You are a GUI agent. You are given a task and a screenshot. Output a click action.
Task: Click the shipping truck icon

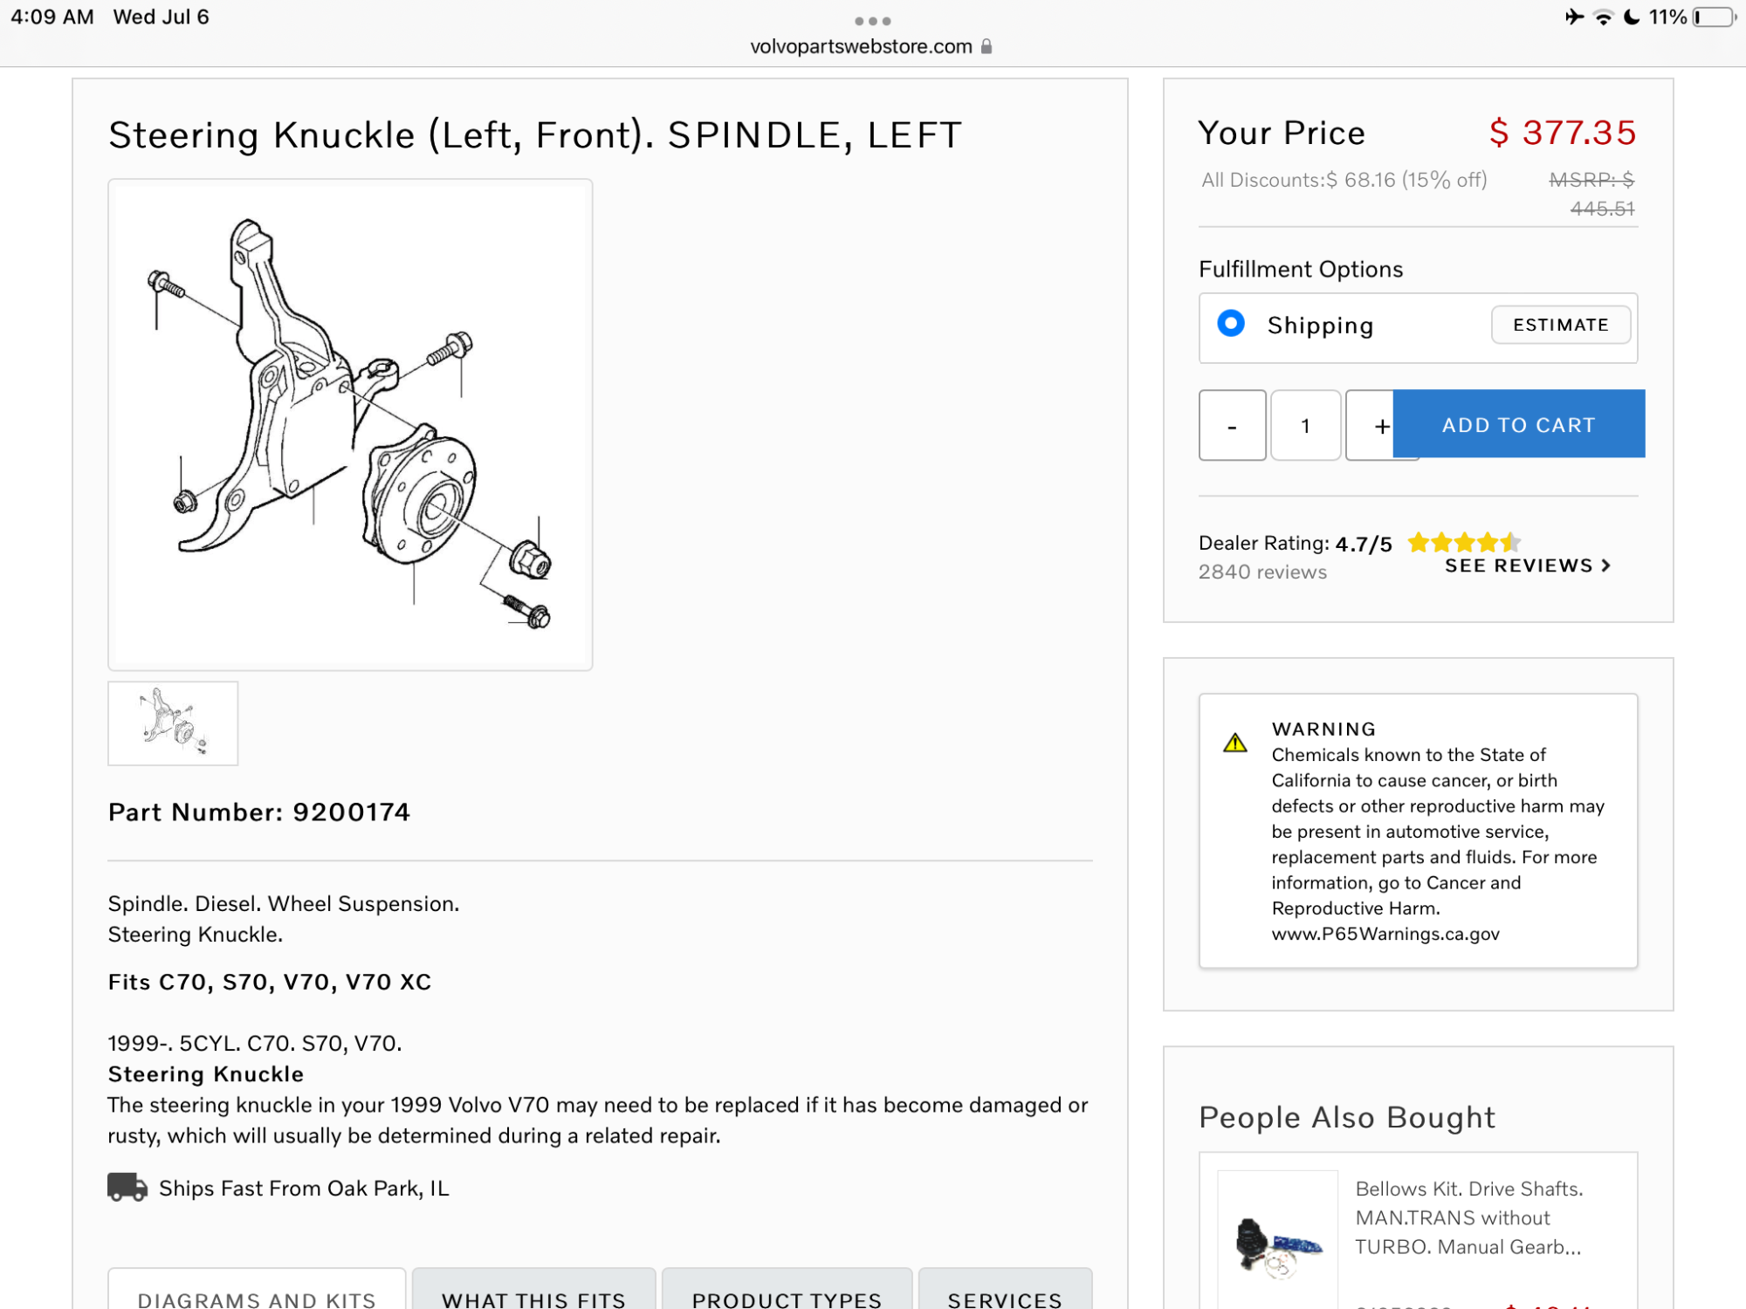[127, 1188]
